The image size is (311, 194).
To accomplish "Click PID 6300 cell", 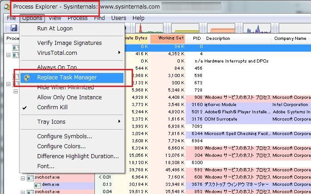I will 197,163.
